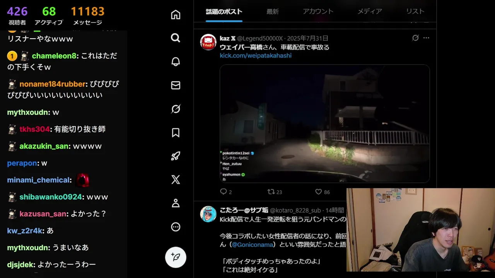Open bookmarks icon in sidebar
Viewport: 495px width, 278px height.
[176, 133]
